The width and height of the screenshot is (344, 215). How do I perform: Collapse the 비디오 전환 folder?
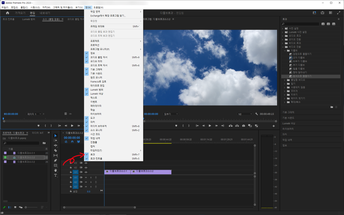pos(283,47)
